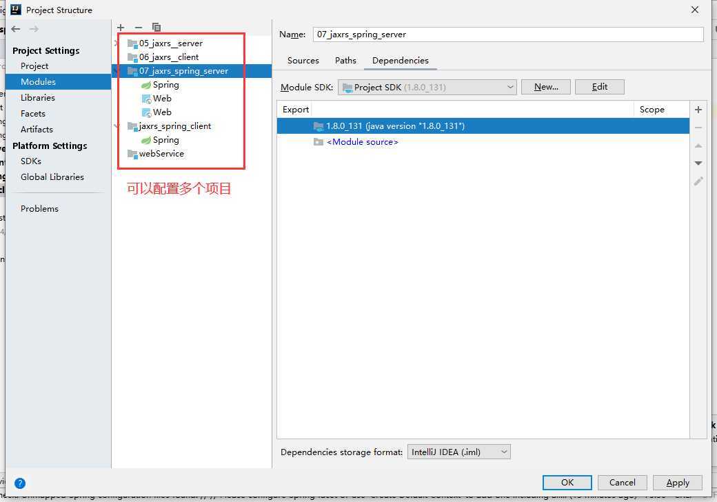Screen dimensions: 717x502
Task: Move dependency up arrow
Action: [x=698, y=145]
